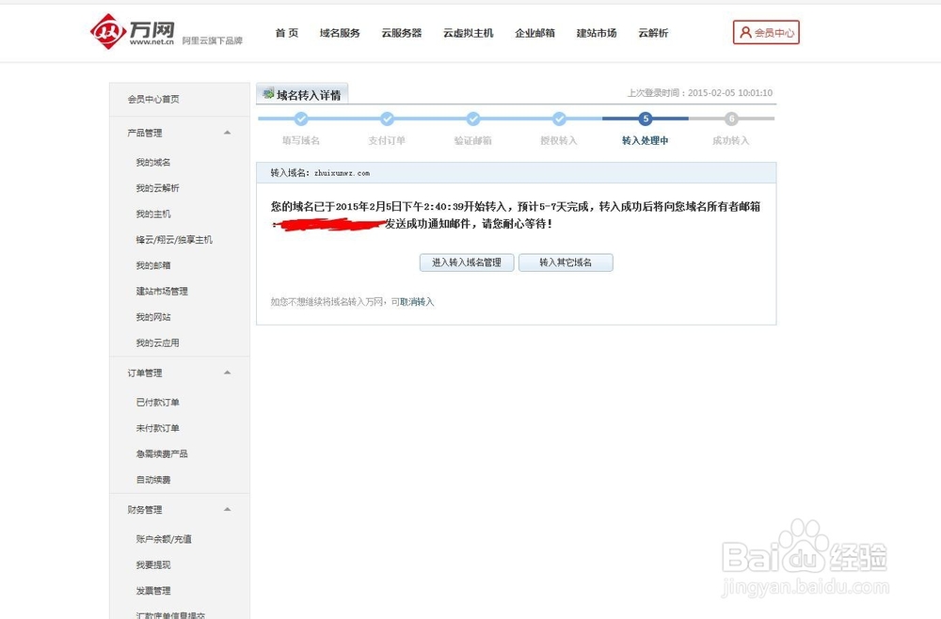Open 云解析 in the top navigation
The height and width of the screenshot is (619, 941).
pyautogui.click(x=653, y=33)
